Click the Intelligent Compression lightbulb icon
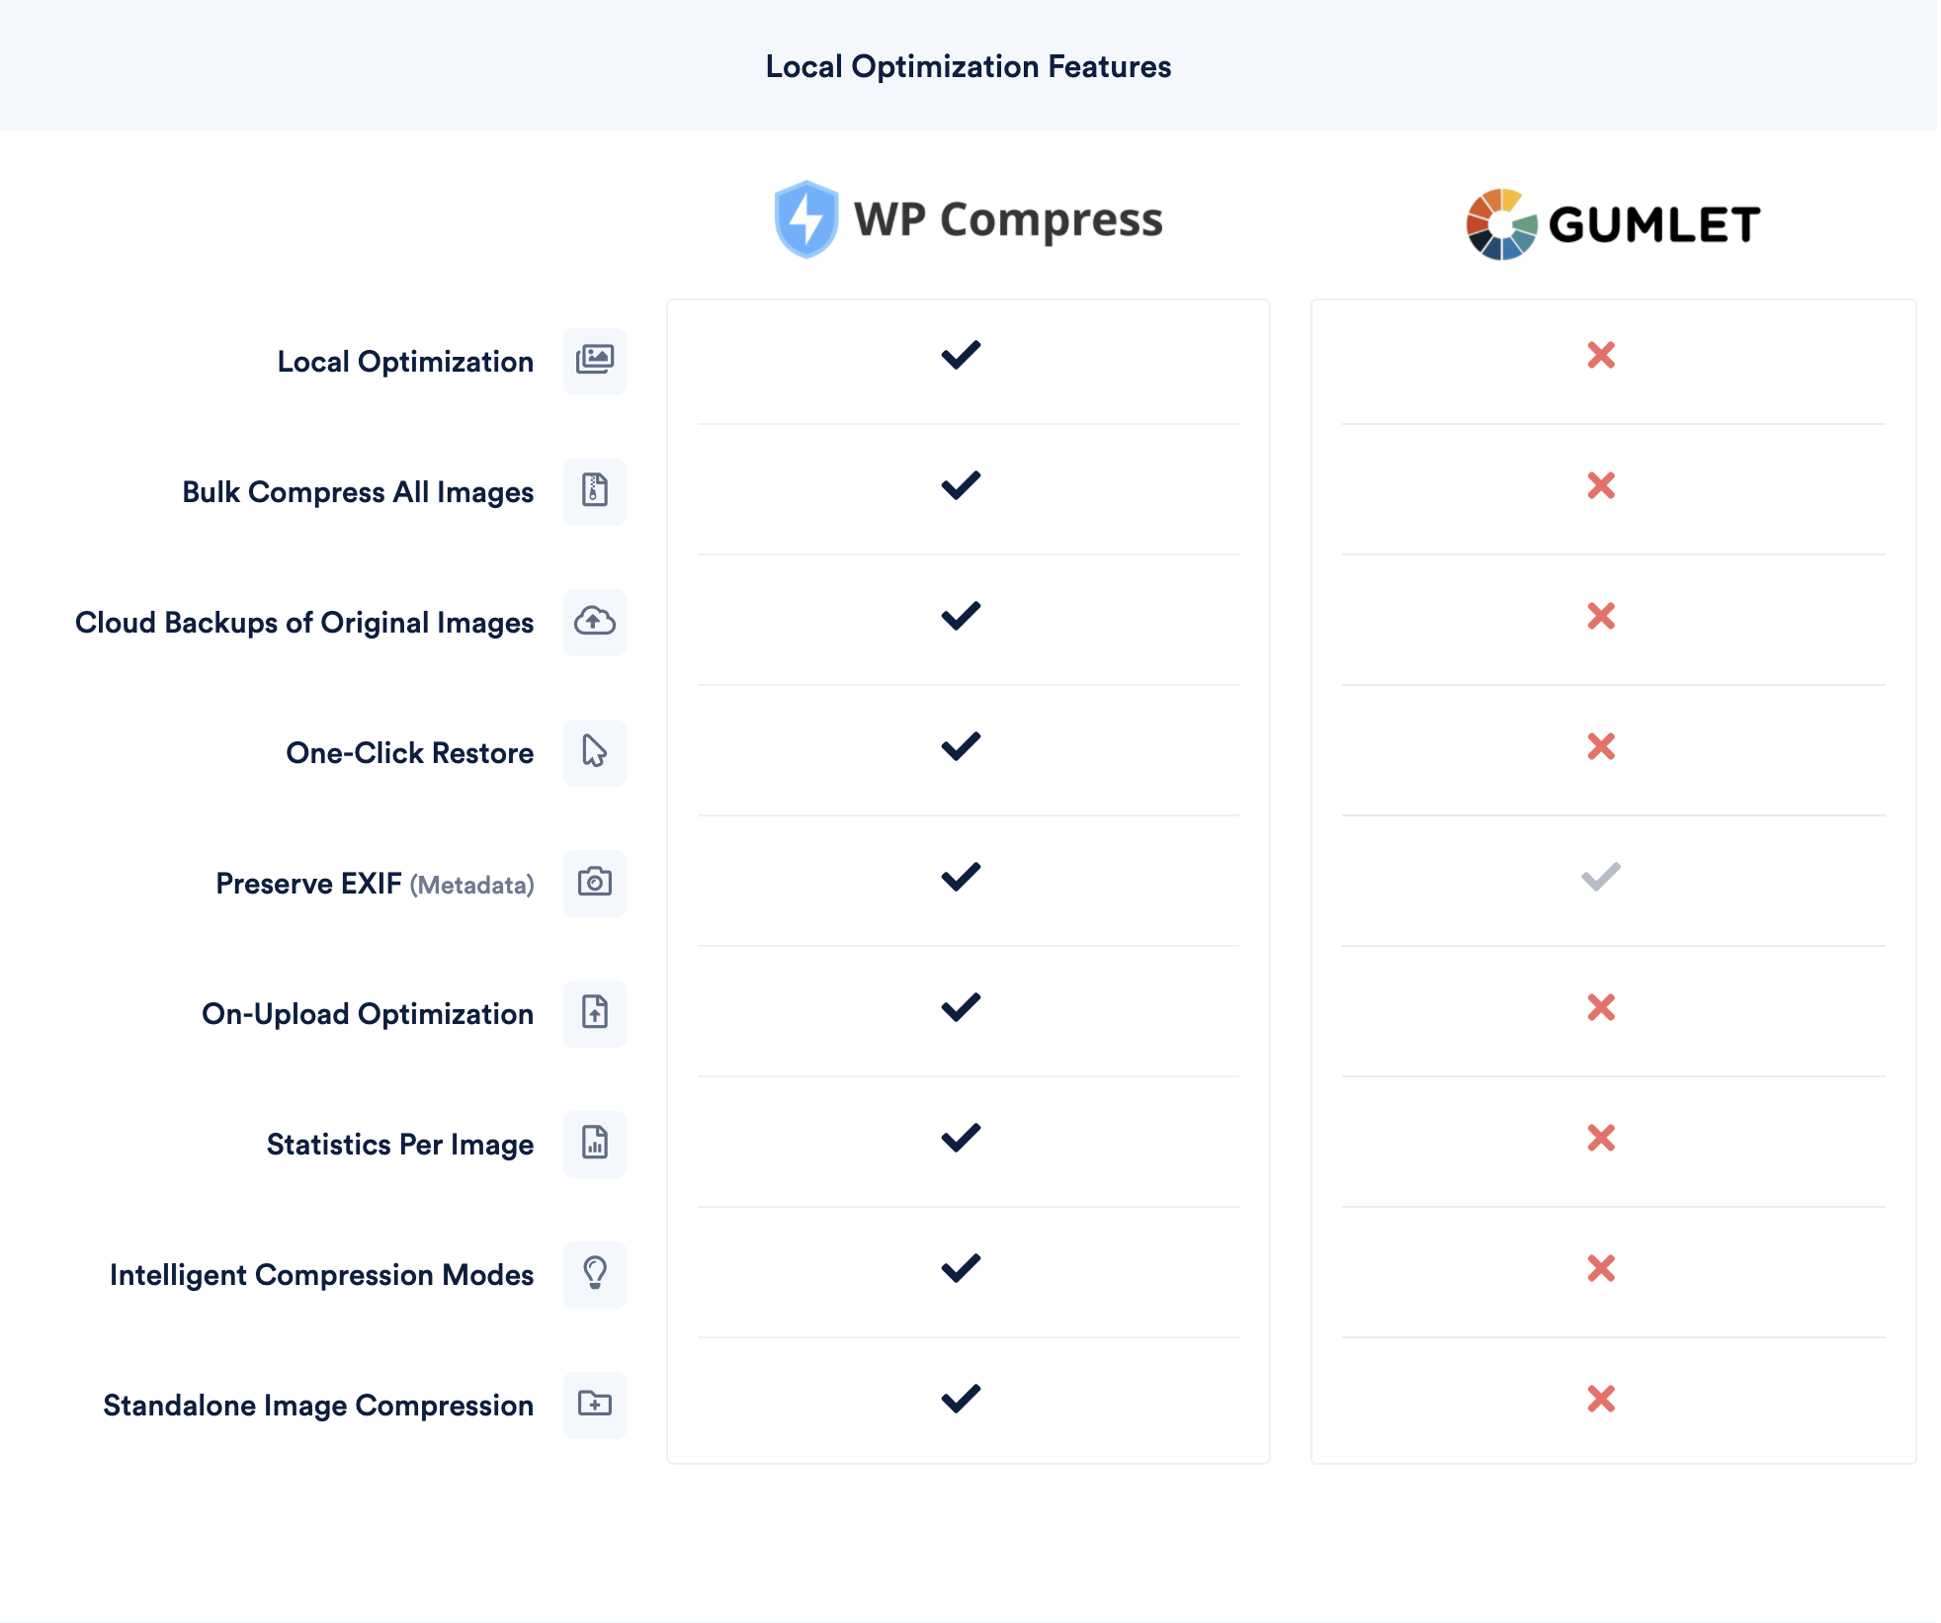Image resolution: width=1941 pixels, height=1623 pixels. pos(594,1273)
